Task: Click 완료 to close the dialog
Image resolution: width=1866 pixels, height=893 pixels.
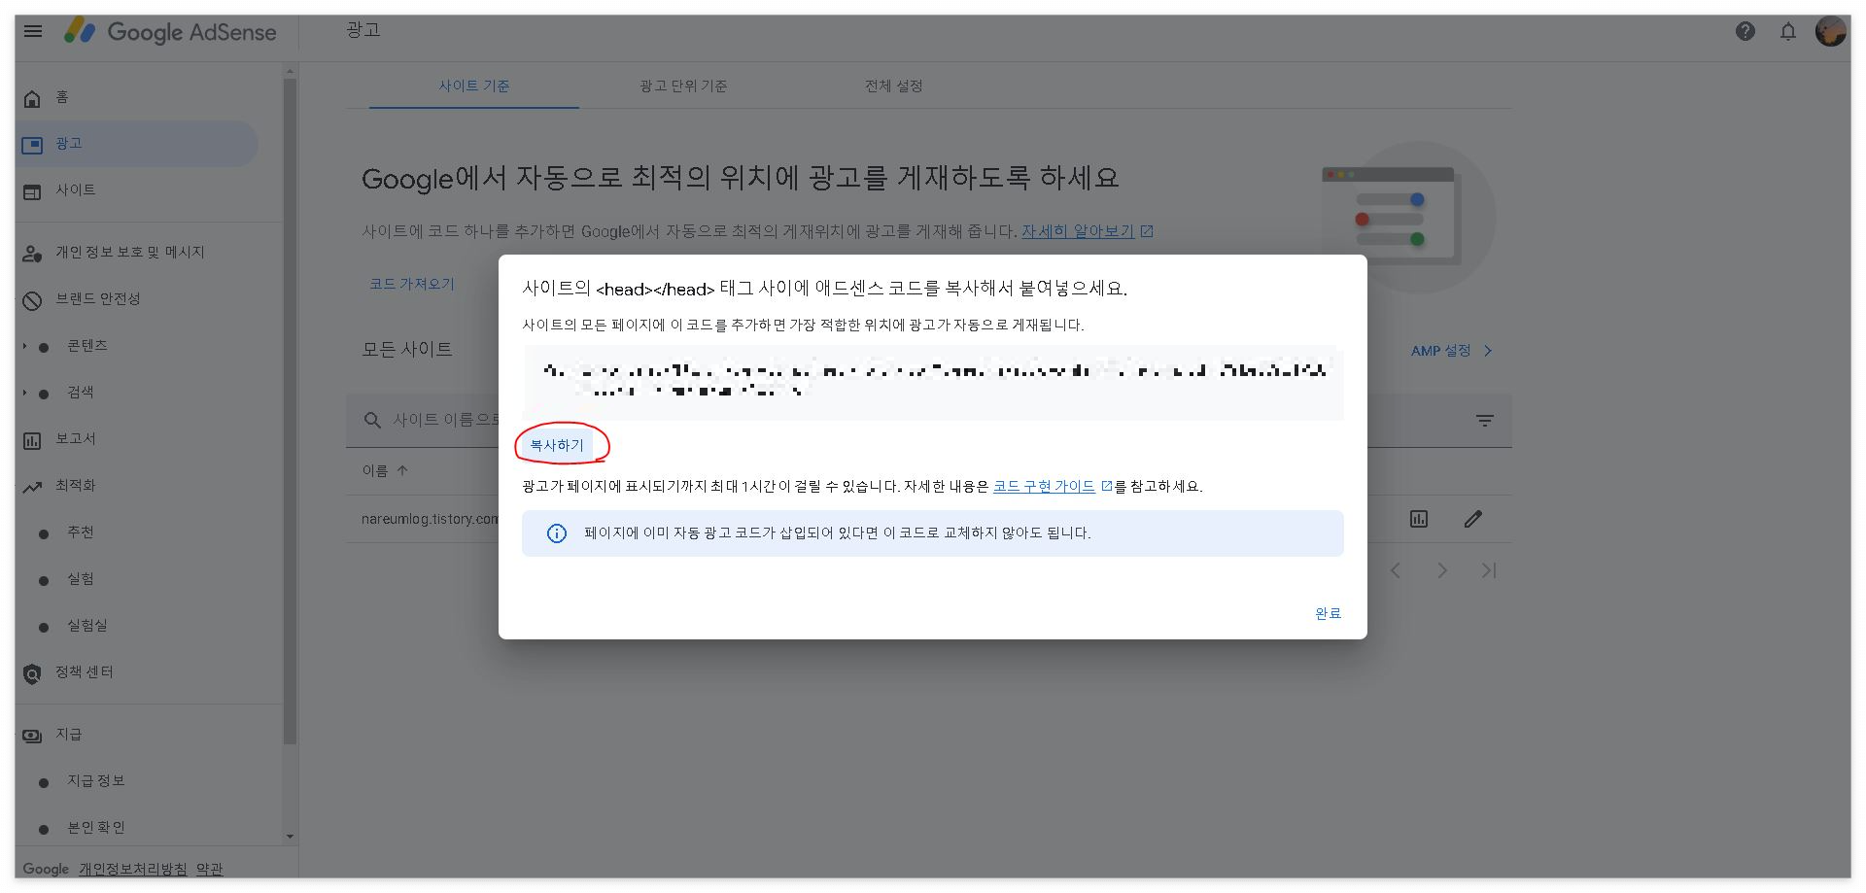Action: click(1329, 613)
